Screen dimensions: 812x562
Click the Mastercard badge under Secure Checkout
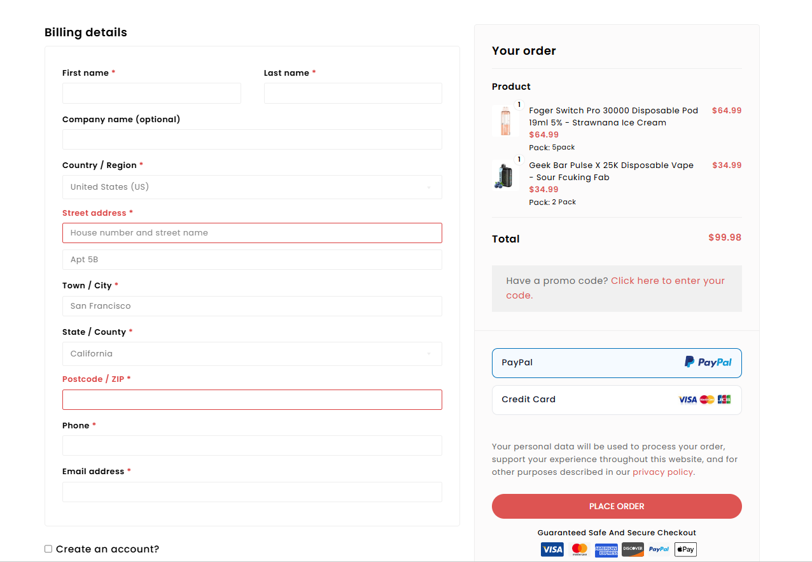tap(579, 549)
